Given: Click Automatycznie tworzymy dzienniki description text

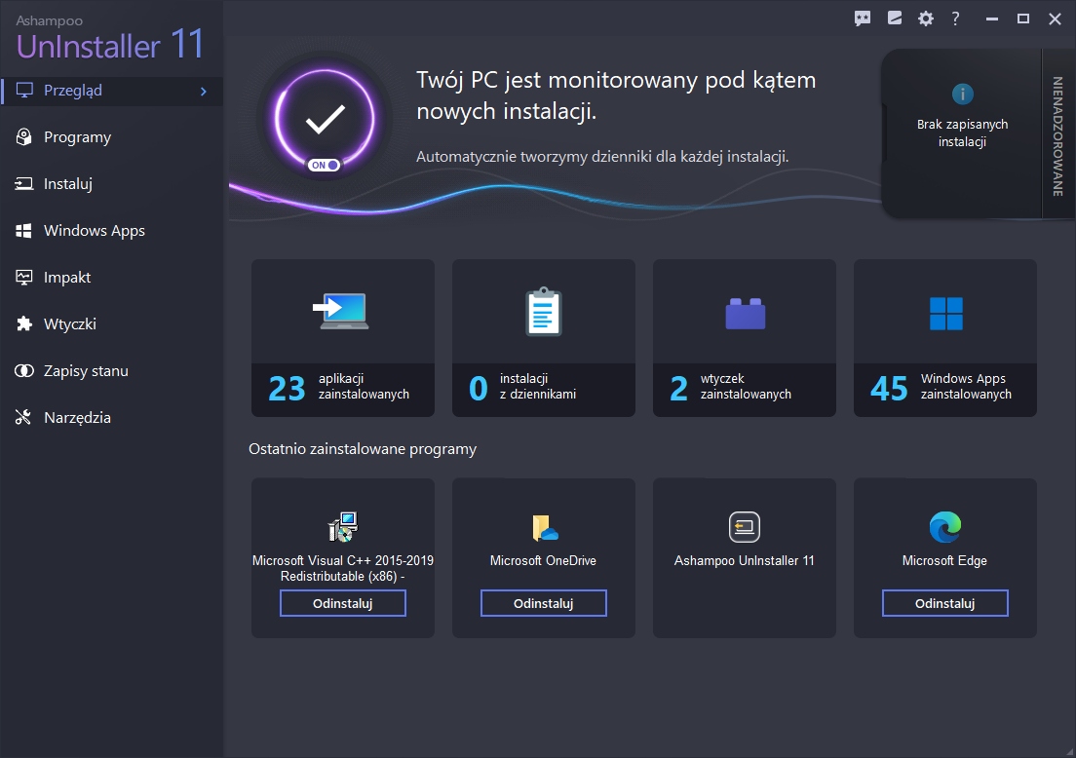Looking at the screenshot, I should (602, 157).
